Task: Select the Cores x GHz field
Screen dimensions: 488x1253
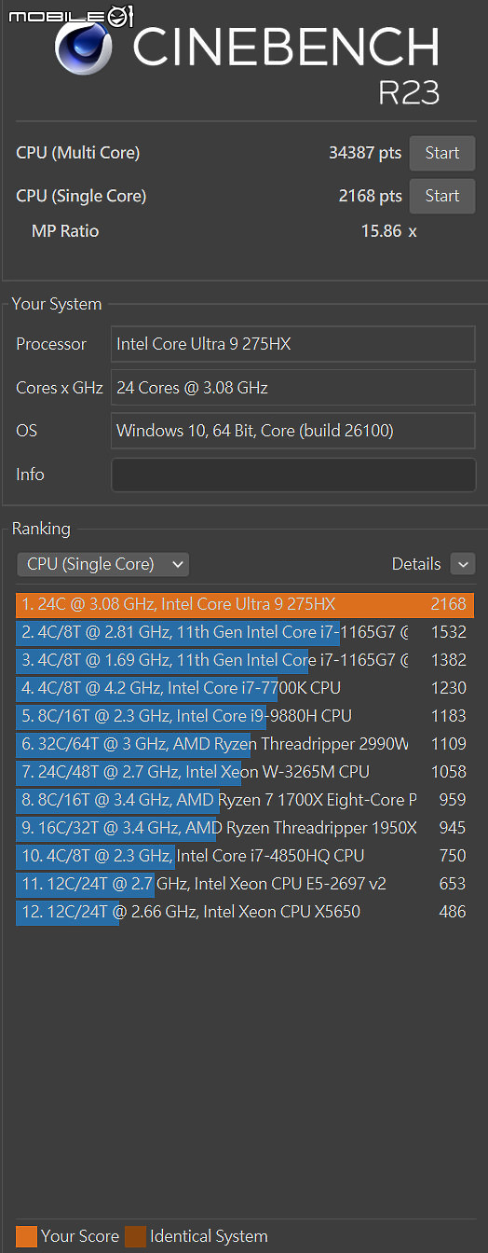Action: [293, 387]
